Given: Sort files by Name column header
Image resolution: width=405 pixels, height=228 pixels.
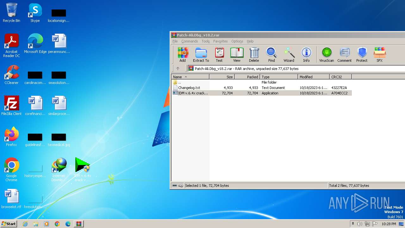Looking at the screenshot, I should coord(190,77).
